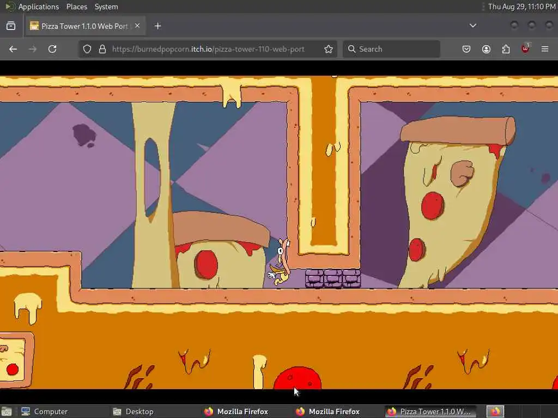Bookmark this page with the star

click(x=329, y=49)
